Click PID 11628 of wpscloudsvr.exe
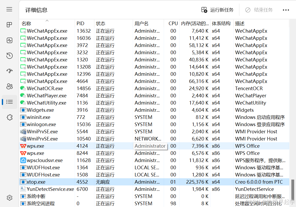 84,160
